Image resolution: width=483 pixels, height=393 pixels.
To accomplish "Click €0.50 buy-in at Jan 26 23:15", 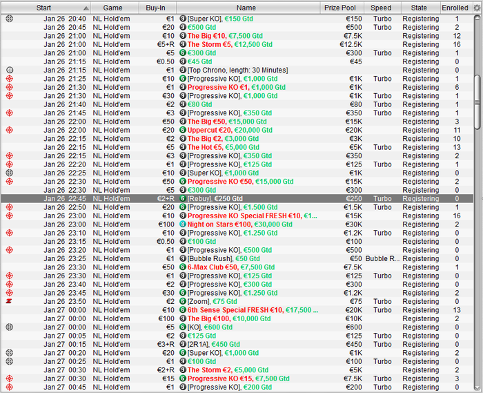I will (166, 241).
